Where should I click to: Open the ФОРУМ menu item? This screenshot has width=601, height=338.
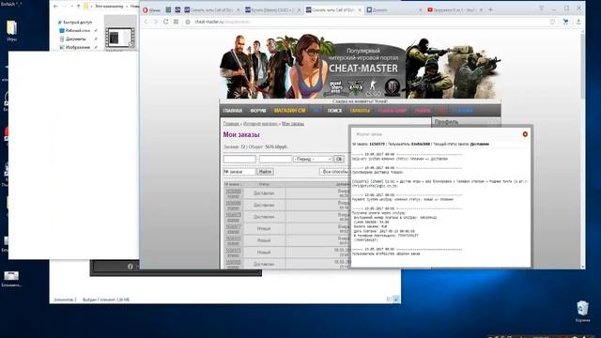click(258, 111)
